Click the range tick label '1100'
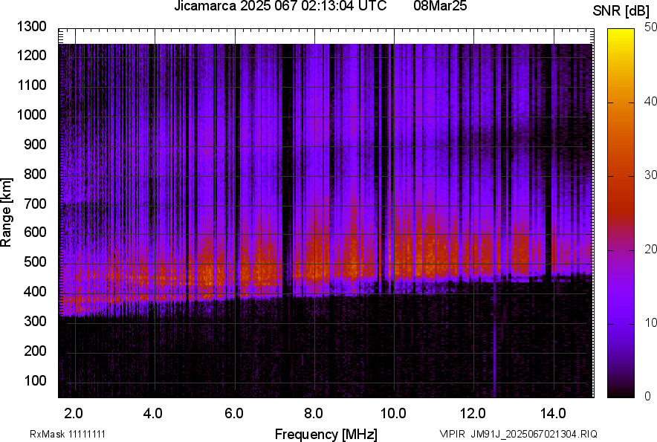Viewport: 657px width, 442px height. point(31,85)
